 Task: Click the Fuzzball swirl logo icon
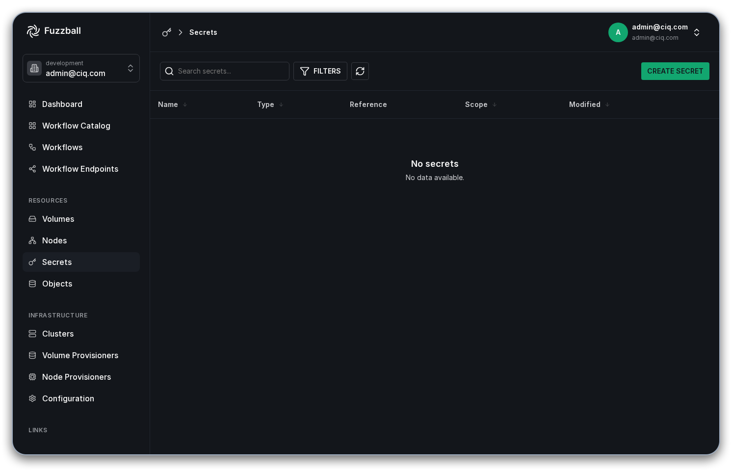click(x=33, y=31)
